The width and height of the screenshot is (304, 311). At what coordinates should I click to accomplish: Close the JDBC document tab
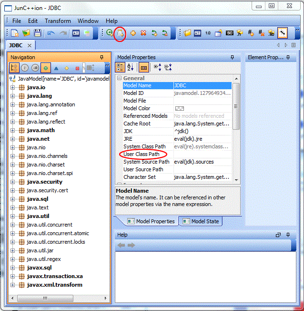[x=30, y=45]
